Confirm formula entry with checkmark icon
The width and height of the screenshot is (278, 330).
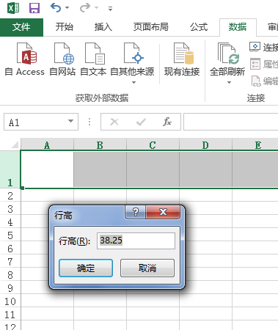141,122
